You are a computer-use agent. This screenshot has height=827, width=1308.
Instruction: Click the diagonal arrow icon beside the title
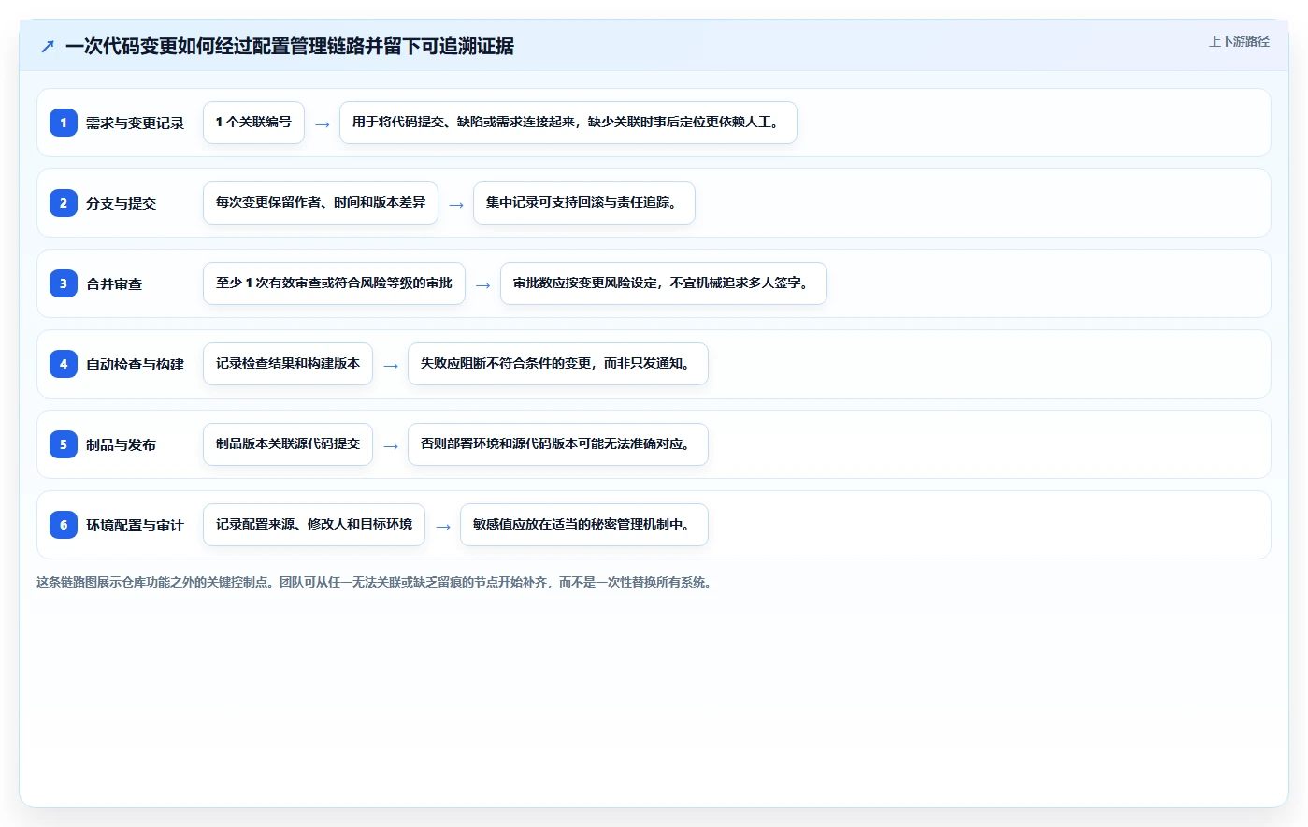click(48, 46)
